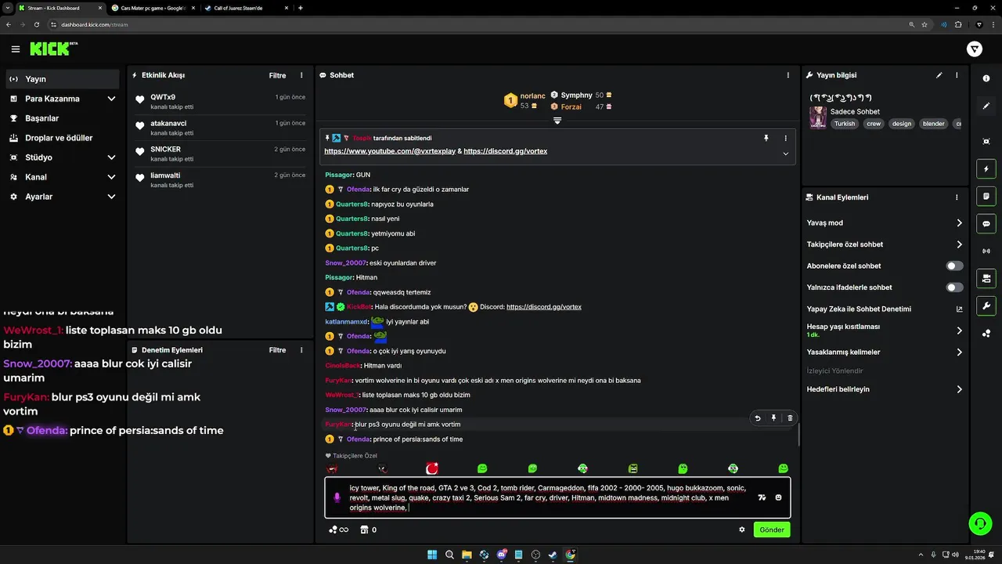Open Etkinlik Akışı Filtre options
This screenshot has height=564, width=1002.
(x=278, y=75)
